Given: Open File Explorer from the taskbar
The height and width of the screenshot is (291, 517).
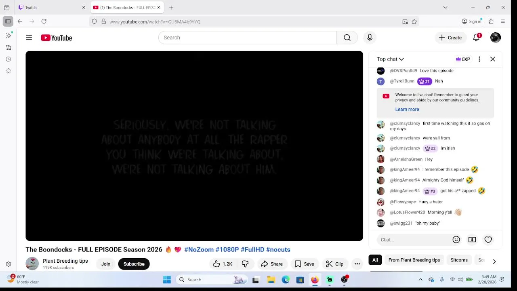Looking at the screenshot, I should 271,280.
